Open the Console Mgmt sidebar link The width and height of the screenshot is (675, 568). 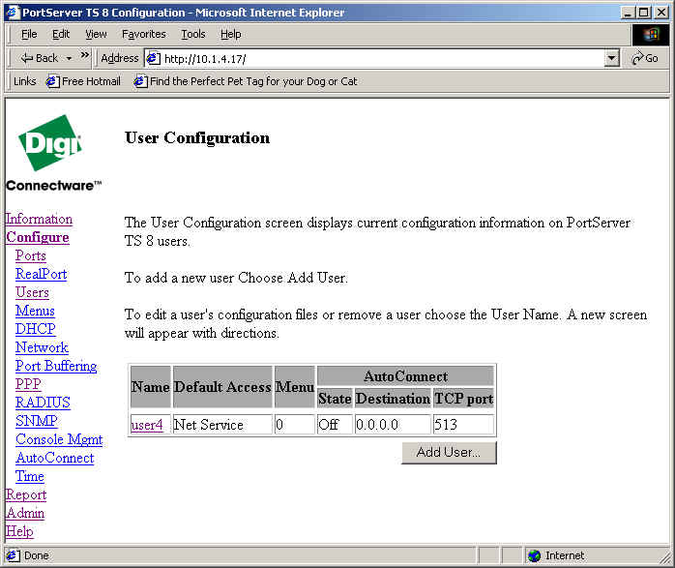coord(59,439)
